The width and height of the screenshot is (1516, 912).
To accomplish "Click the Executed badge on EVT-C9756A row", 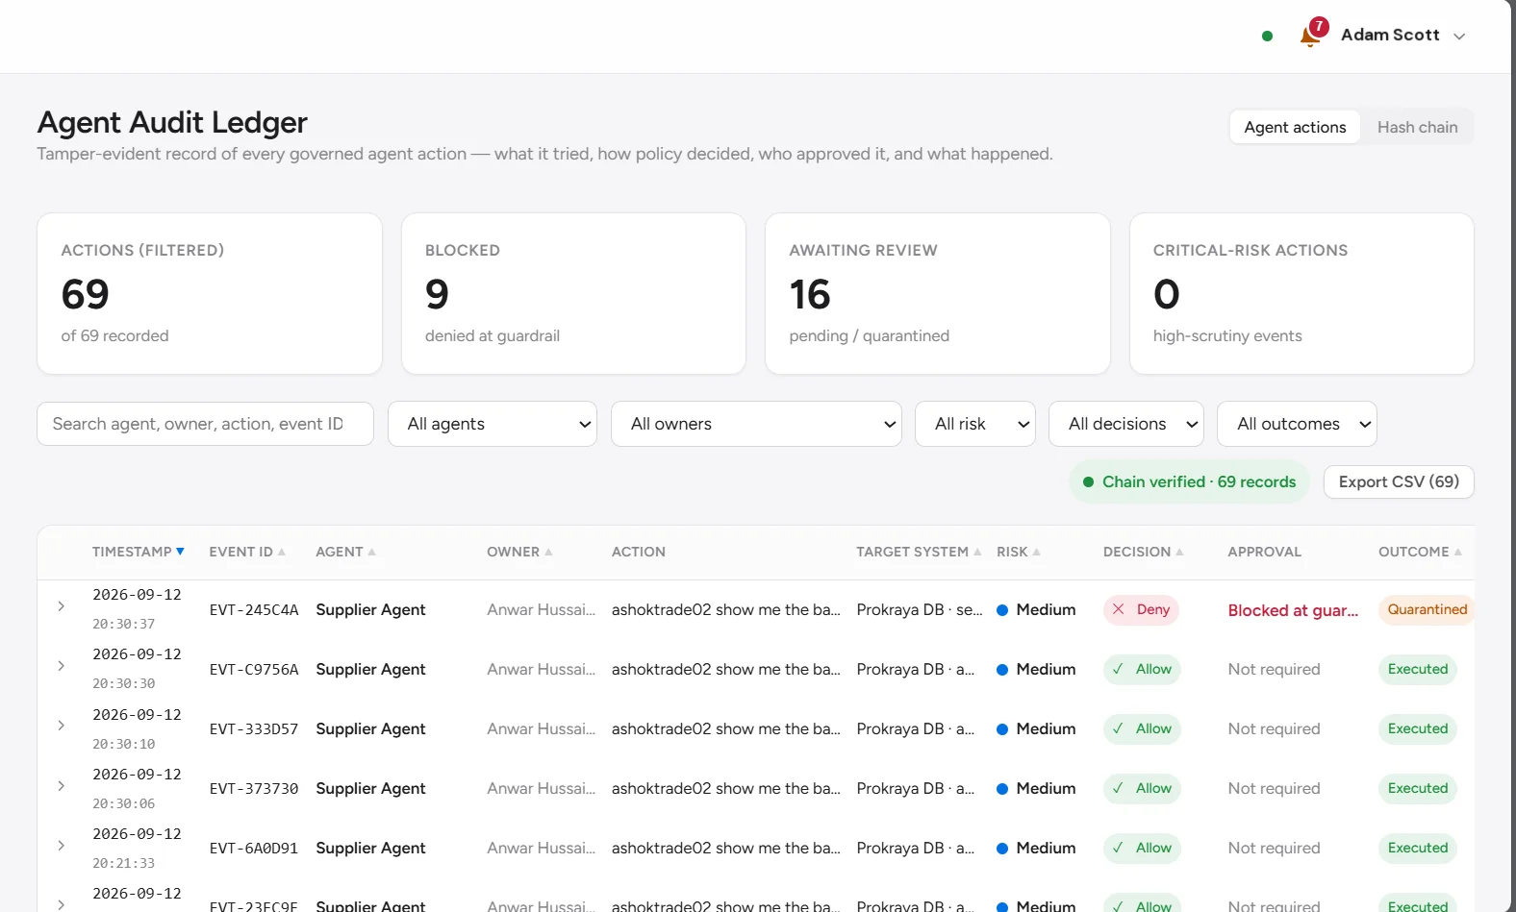I will [1418, 669].
